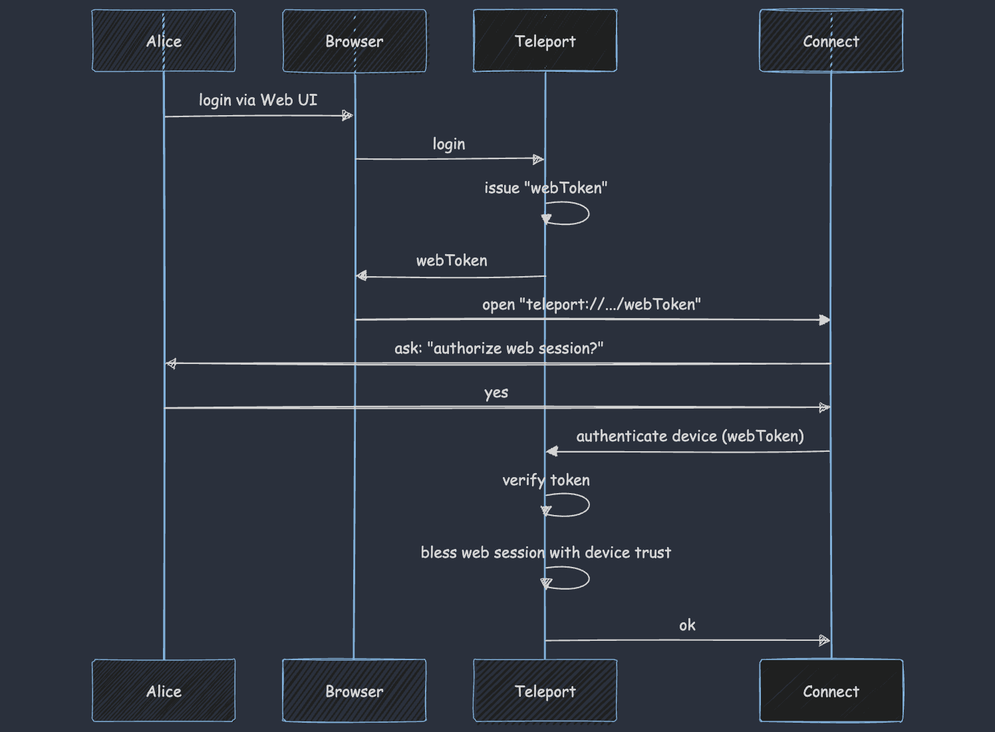This screenshot has width=995, height=732.
Task: Click the "authenticate device (webToken)" label
Action: [x=690, y=437]
